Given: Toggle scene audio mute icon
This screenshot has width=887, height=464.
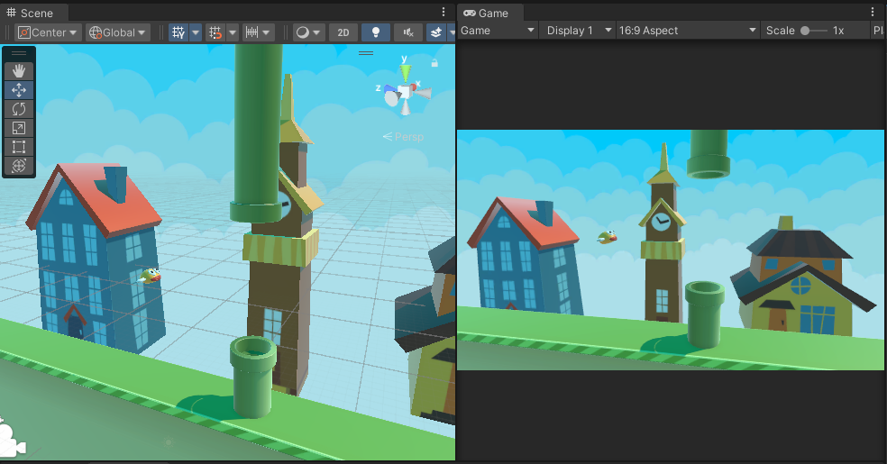Looking at the screenshot, I should pos(407,32).
